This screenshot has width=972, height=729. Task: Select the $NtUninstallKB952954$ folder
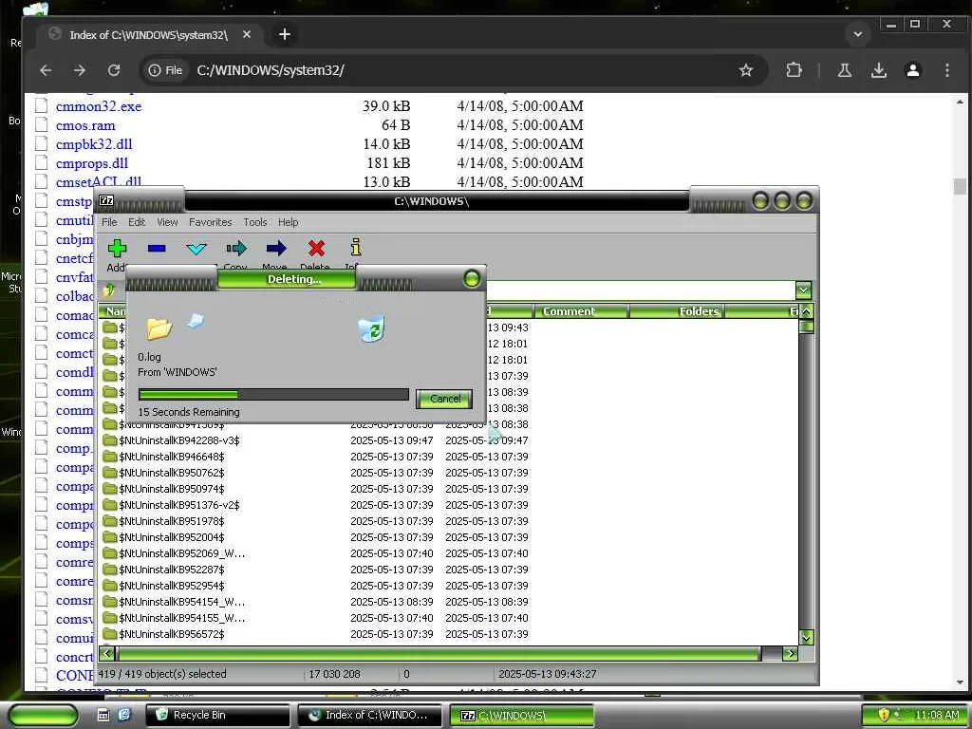(x=172, y=586)
